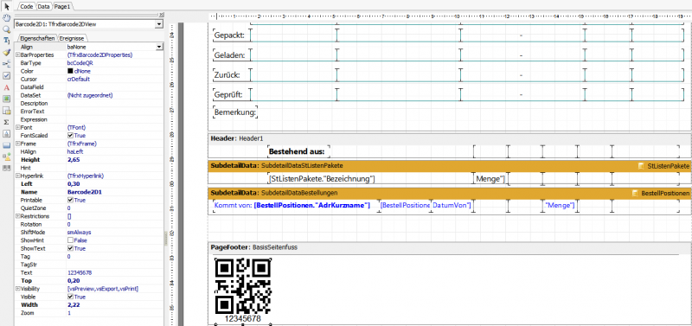Image resolution: width=692 pixels, height=326 pixels.
Task: Select the gradient object tool below Sigma
Action: (x=7, y=133)
